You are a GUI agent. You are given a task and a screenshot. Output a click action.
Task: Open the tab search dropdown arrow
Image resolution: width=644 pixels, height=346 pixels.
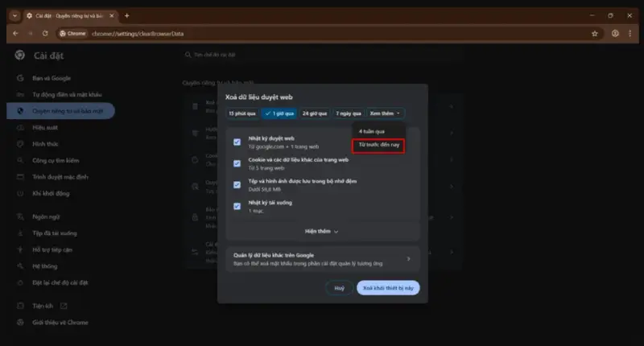click(14, 15)
